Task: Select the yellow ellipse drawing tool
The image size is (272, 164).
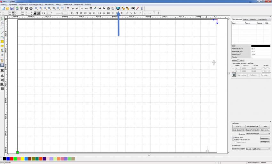Action: pos(2,46)
